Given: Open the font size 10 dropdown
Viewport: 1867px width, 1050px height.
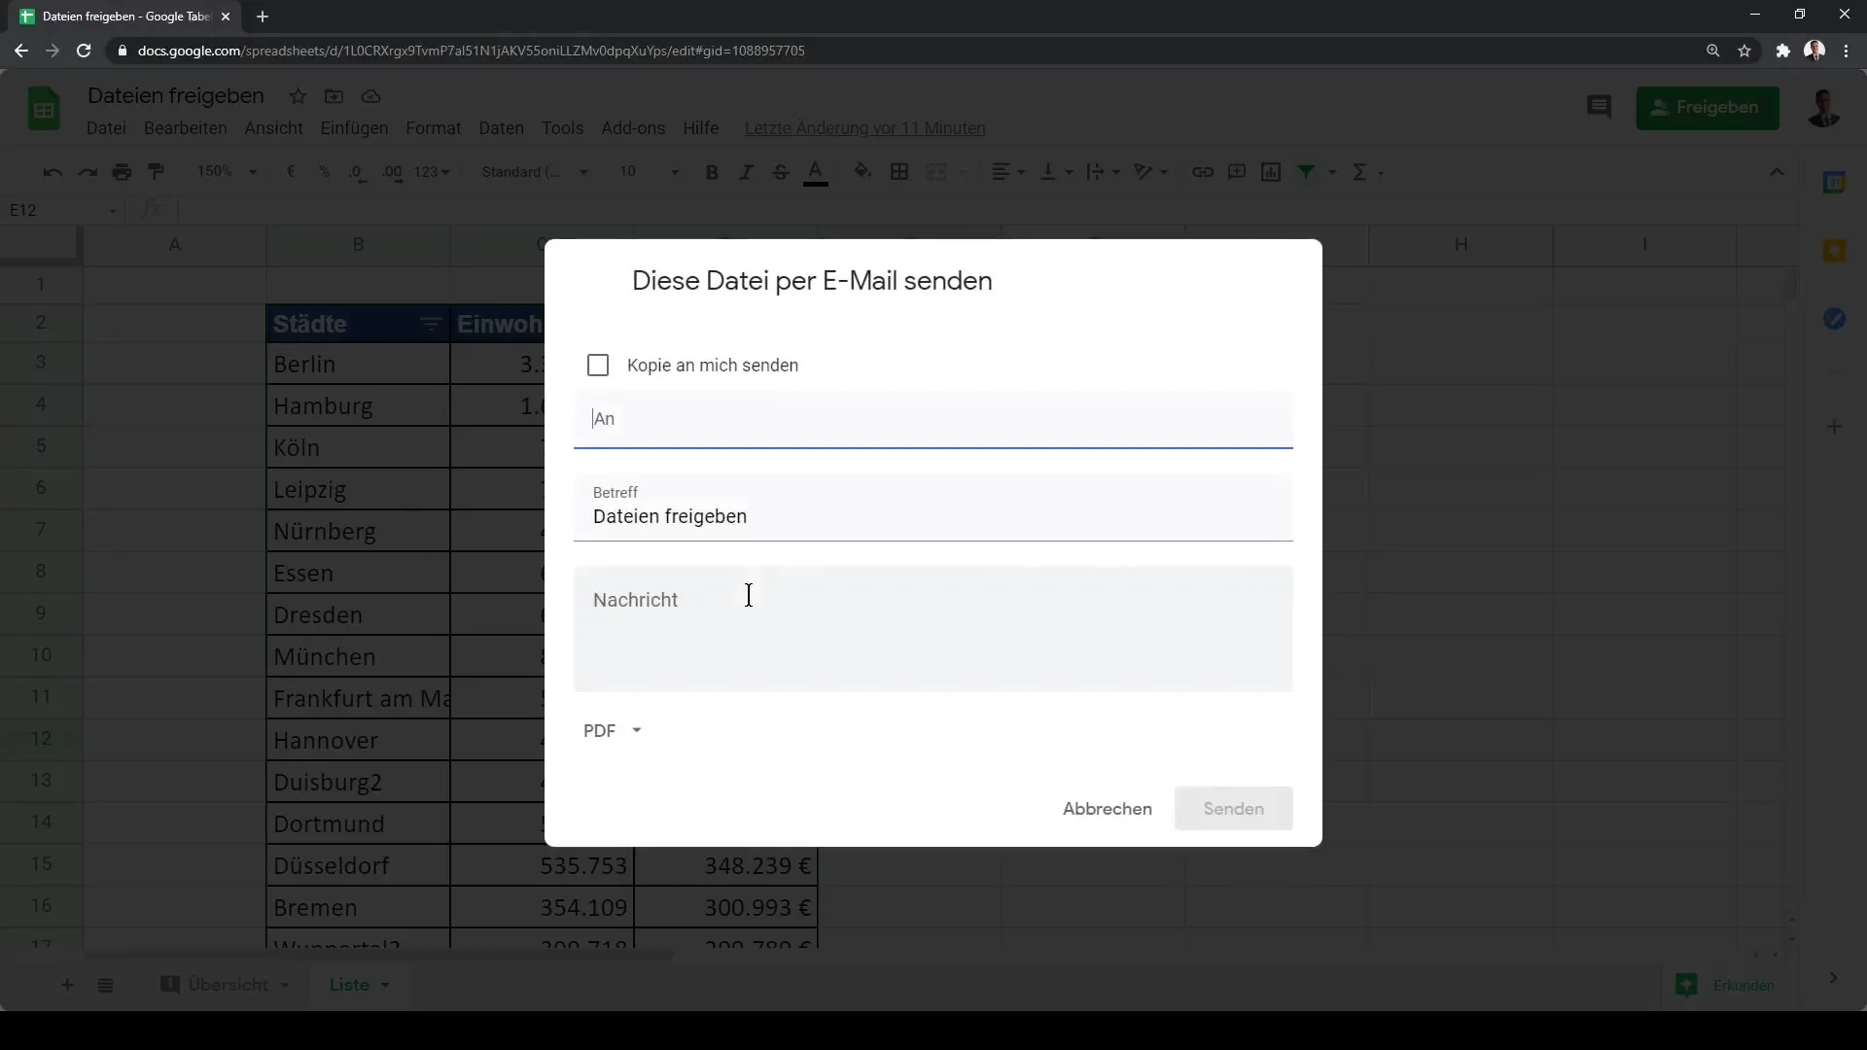Looking at the screenshot, I should pyautogui.click(x=650, y=172).
